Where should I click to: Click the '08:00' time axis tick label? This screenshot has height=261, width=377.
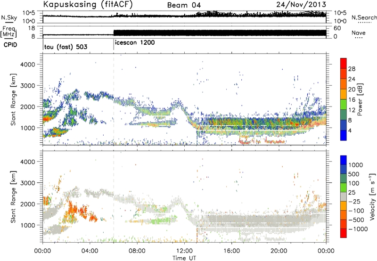coord(137,251)
